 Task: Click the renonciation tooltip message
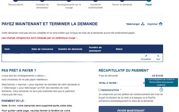[161, 82]
